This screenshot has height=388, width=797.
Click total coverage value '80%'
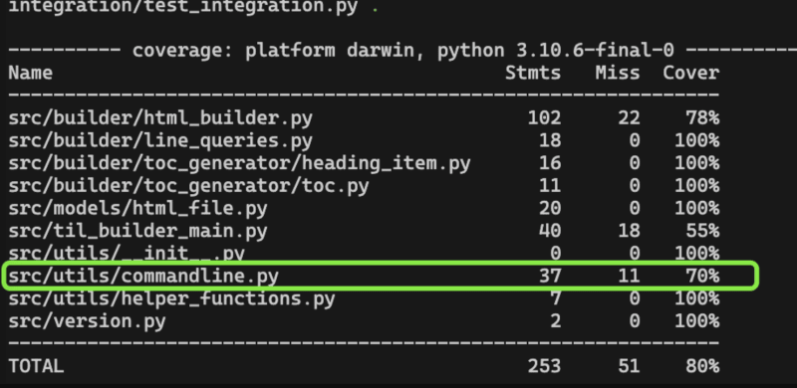pos(702,366)
